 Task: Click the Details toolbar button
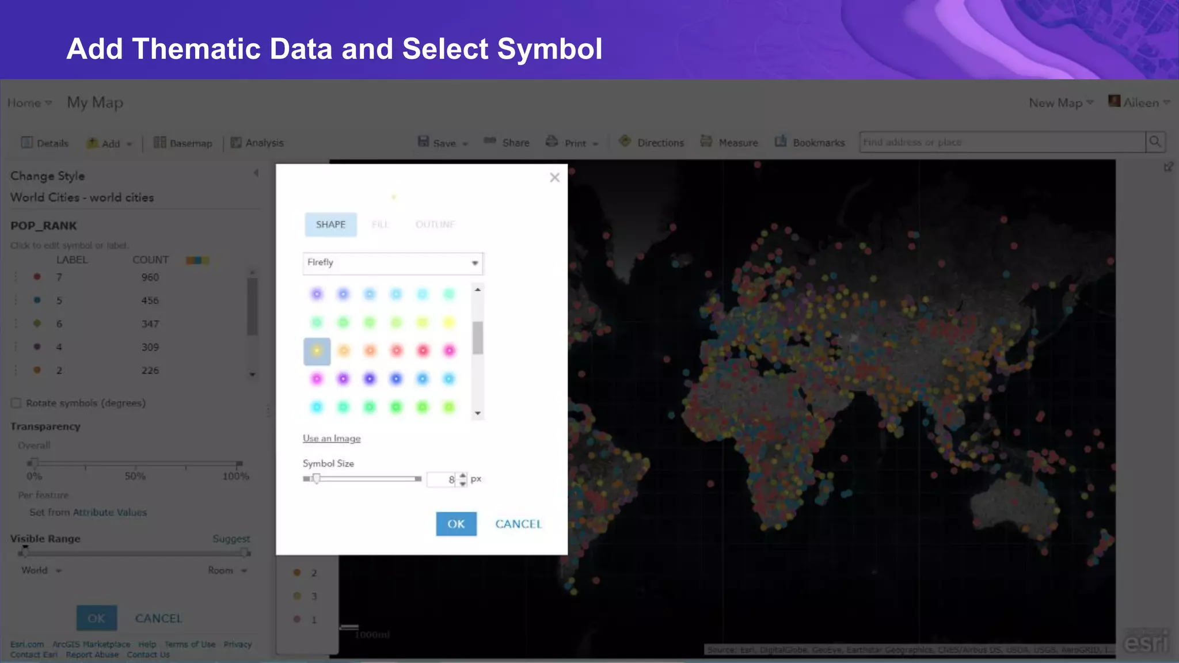(45, 143)
